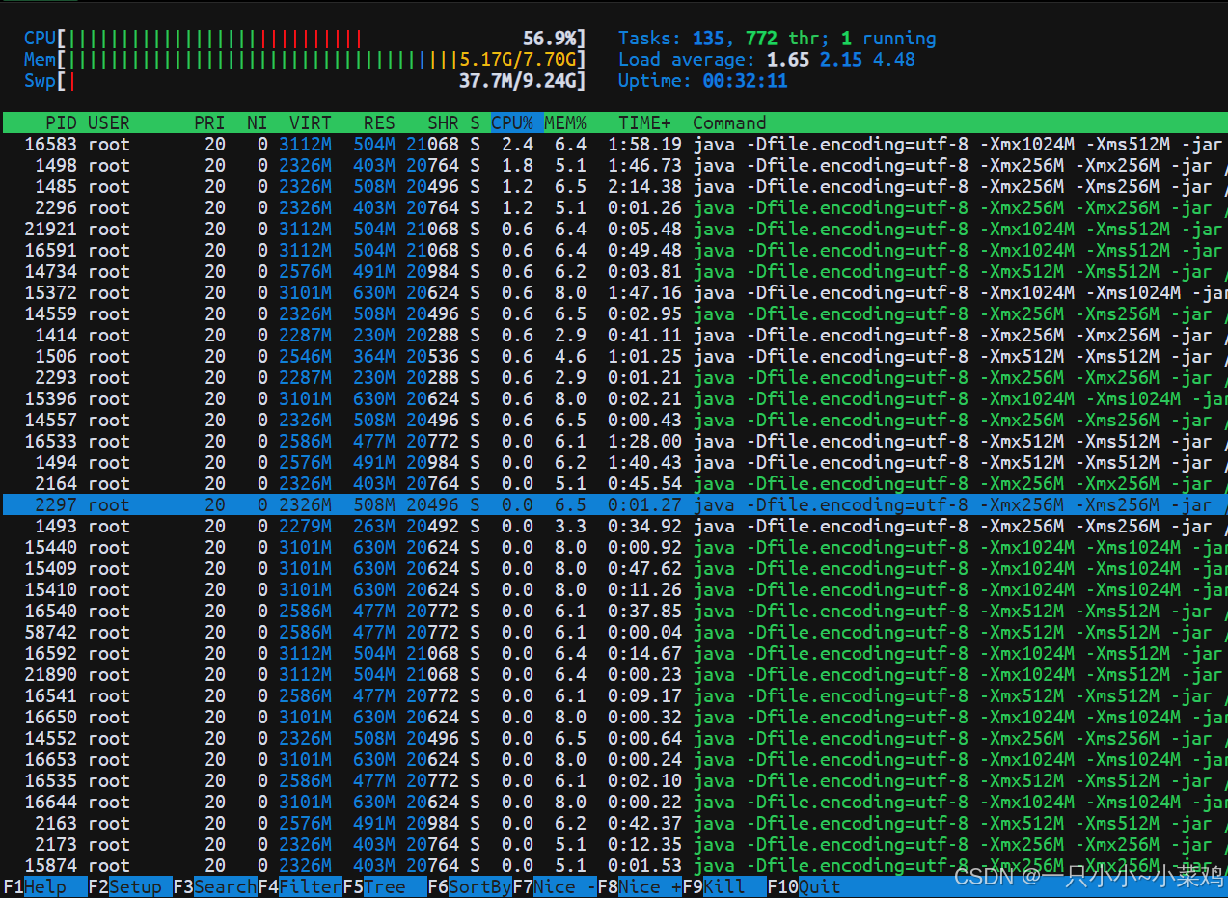
Task: Sort by the USER column header
Action: 108,122
